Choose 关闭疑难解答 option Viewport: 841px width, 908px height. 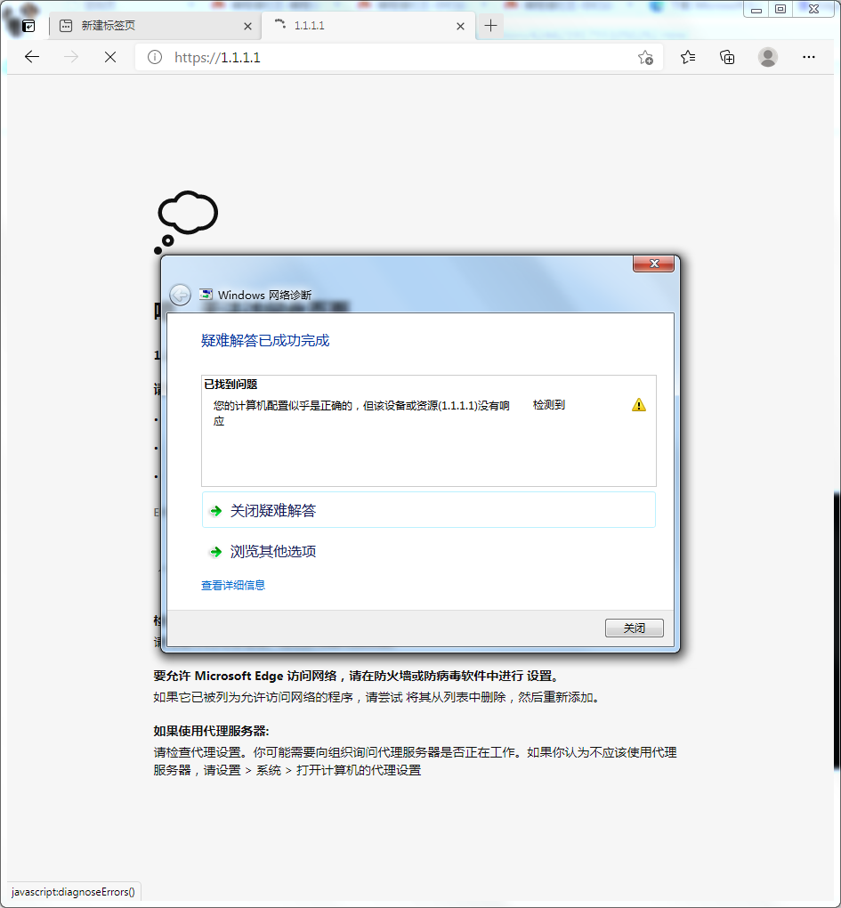tap(428, 510)
